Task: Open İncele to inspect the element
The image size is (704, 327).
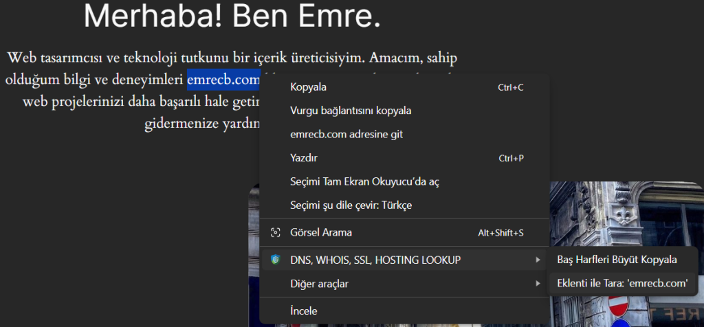Action: 304,311
